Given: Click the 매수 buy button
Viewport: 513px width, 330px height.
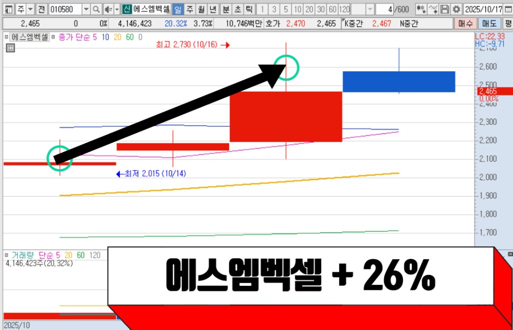Looking at the screenshot, I should pyautogui.click(x=466, y=24).
